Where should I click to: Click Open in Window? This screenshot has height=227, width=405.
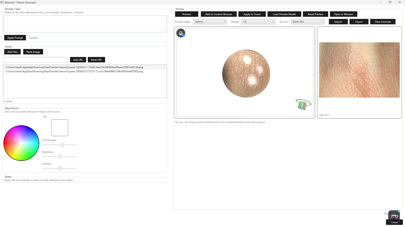[x=343, y=14]
